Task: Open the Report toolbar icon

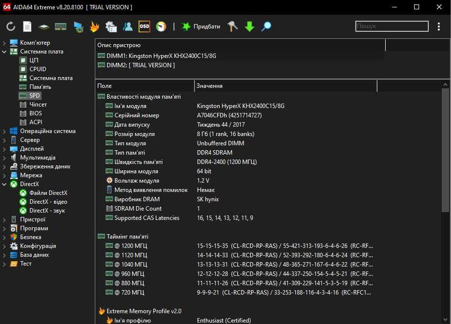Action: click(x=27, y=27)
